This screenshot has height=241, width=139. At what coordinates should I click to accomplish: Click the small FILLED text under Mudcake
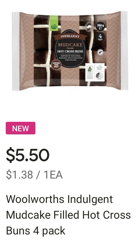(70, 48)
